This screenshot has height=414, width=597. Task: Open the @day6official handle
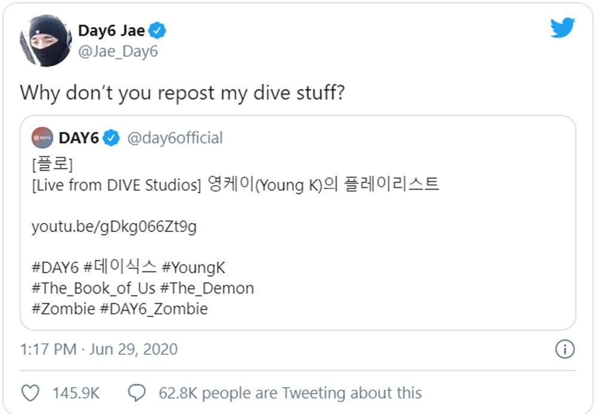pos(174,138)
